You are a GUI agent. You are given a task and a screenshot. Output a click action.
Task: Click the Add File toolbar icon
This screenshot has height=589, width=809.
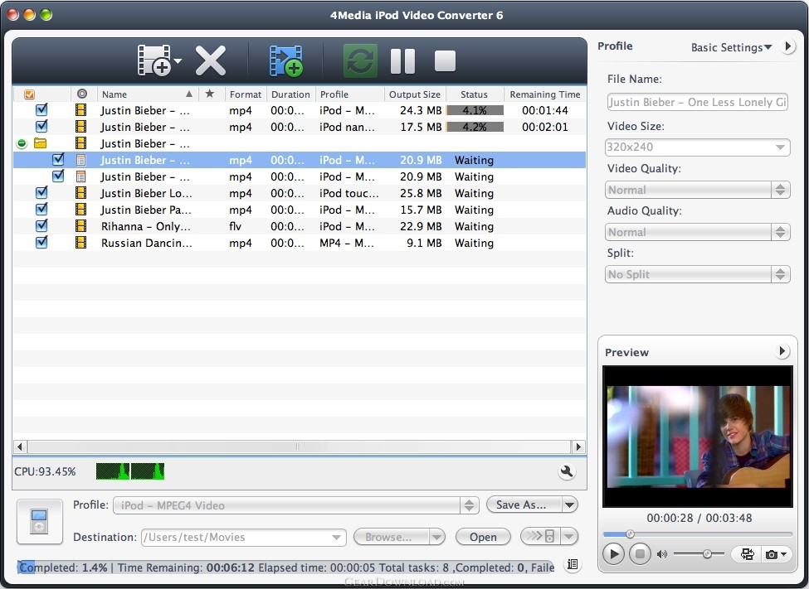[154, 60]
